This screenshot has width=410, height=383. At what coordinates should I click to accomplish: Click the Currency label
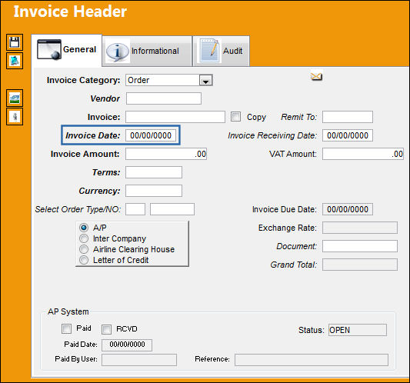click(x=99, y=191)
